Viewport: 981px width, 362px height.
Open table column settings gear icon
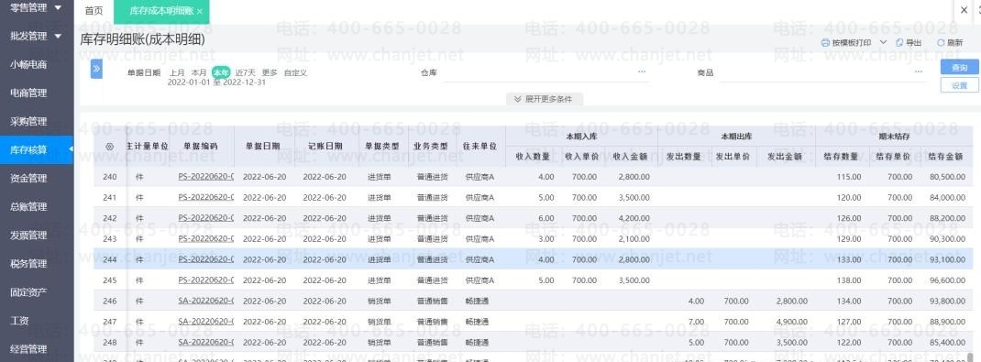(x=109, y=147)
